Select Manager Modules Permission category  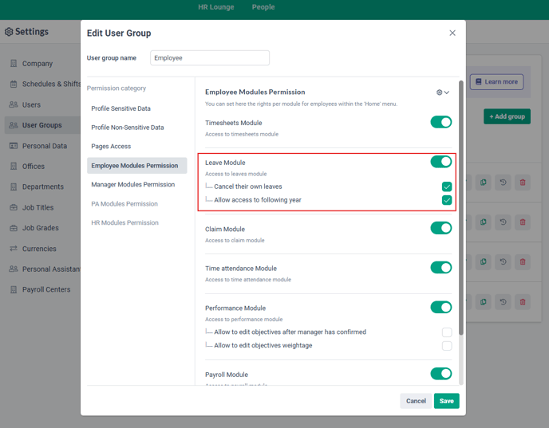133,184
